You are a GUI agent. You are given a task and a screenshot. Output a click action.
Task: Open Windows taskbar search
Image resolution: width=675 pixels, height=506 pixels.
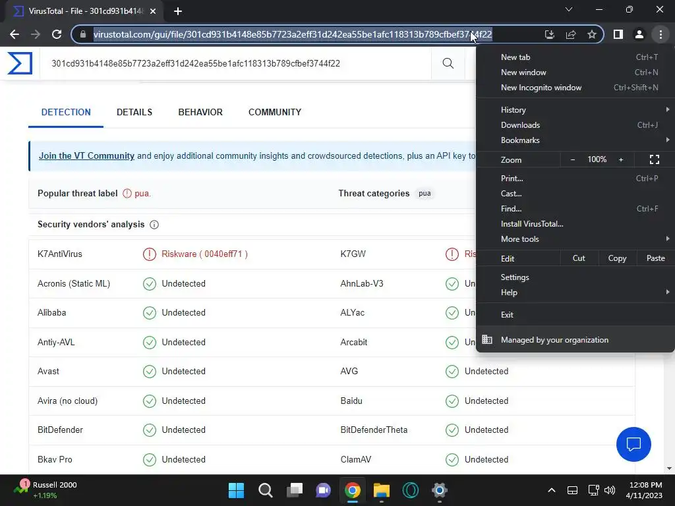point(266,490)
